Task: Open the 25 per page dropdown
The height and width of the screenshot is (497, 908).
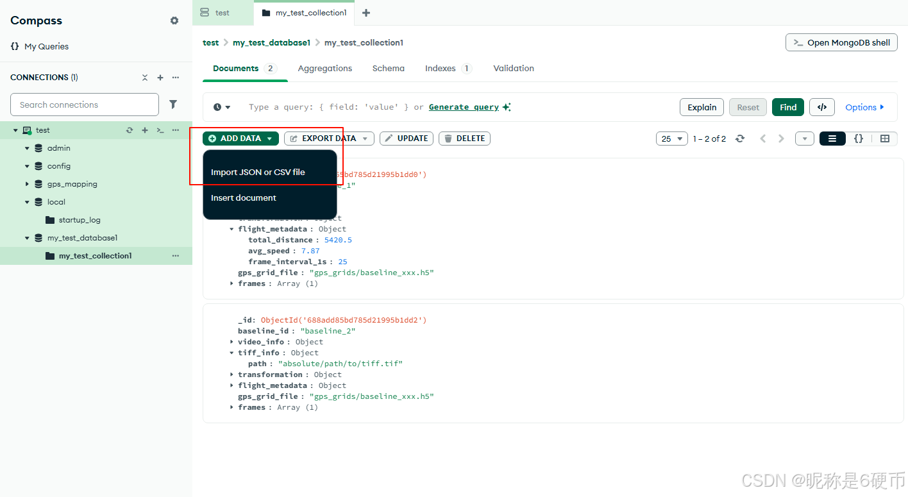Action: [672, 139]
